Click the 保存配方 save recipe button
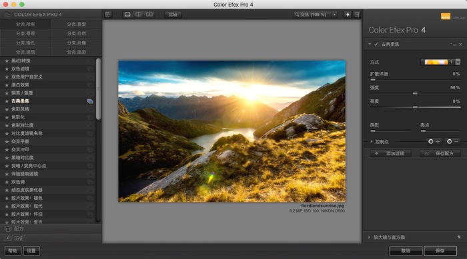 point(440,153)
